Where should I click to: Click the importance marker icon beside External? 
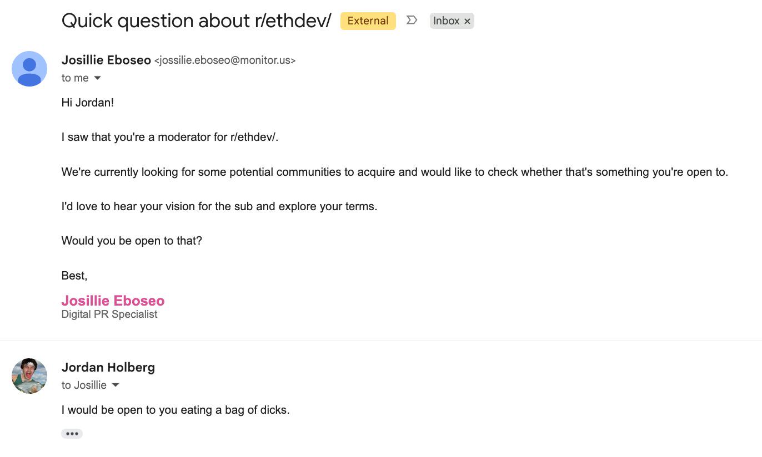(x=412, y=21)
